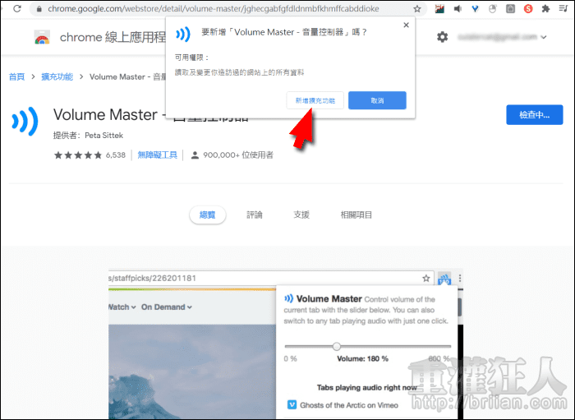Image resolution: width=575 pixels, height=420 pixels.
Task: Click the grey globe extension icon
Action: point(493,8)
